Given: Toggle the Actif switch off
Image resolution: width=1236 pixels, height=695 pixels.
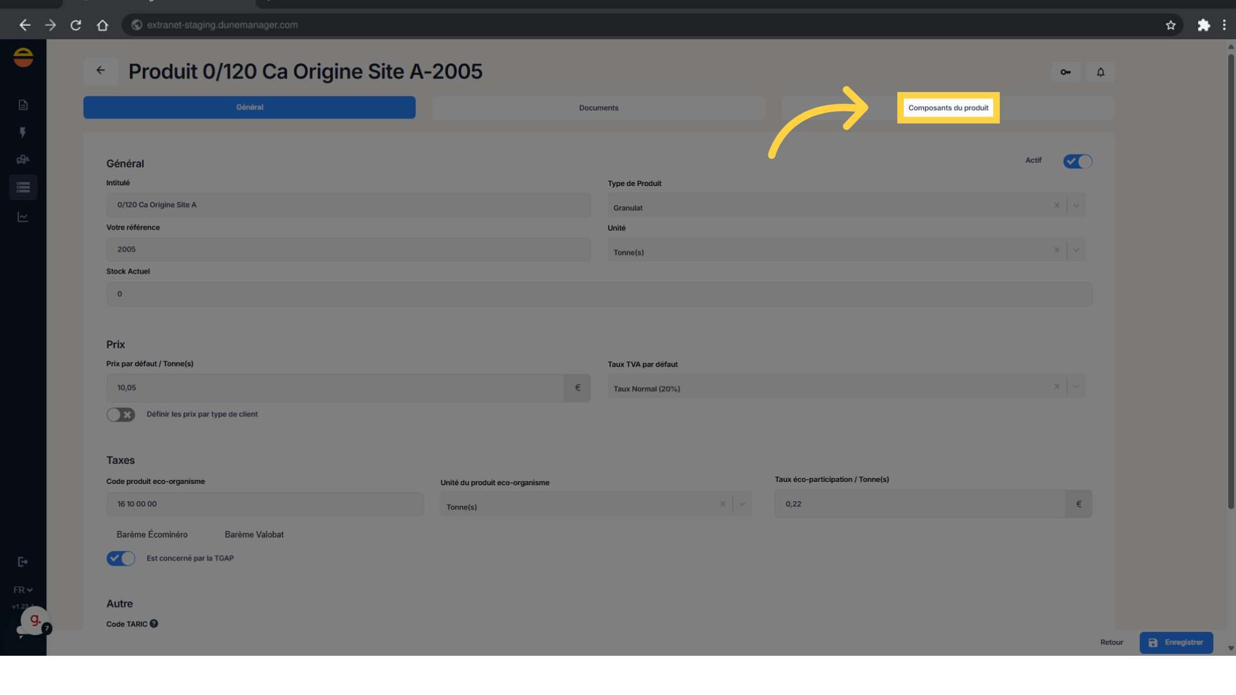Looking at the screenshot, I should pos(1077,162).
